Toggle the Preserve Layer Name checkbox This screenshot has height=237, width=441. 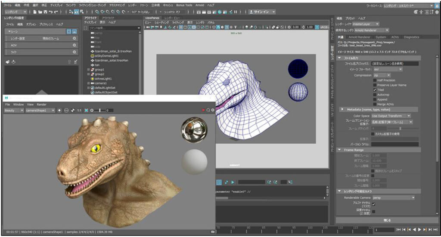375,85
